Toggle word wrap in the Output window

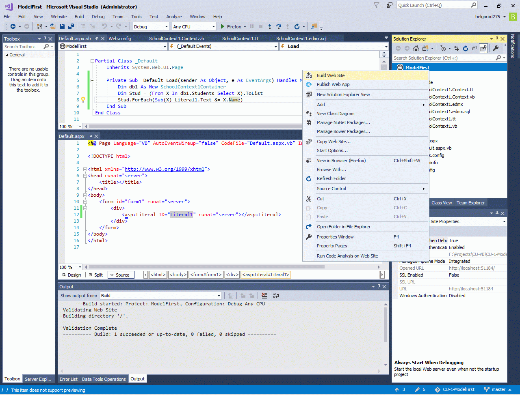point(276,296)
